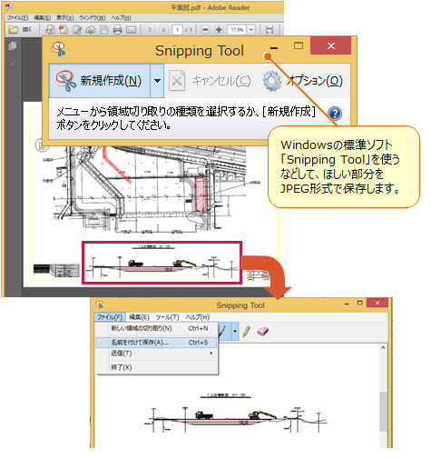Click the scroll up arrow in lower Snipping Tool
Viewport: 431px width, 459px height.
click(x=383, y=348)
